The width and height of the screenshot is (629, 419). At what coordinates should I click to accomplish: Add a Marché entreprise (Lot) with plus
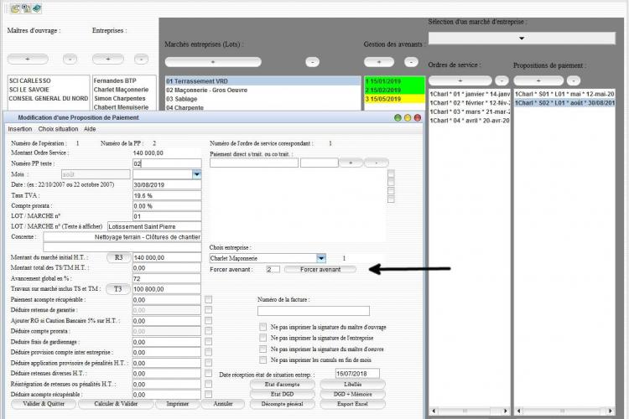click(213, 62)
